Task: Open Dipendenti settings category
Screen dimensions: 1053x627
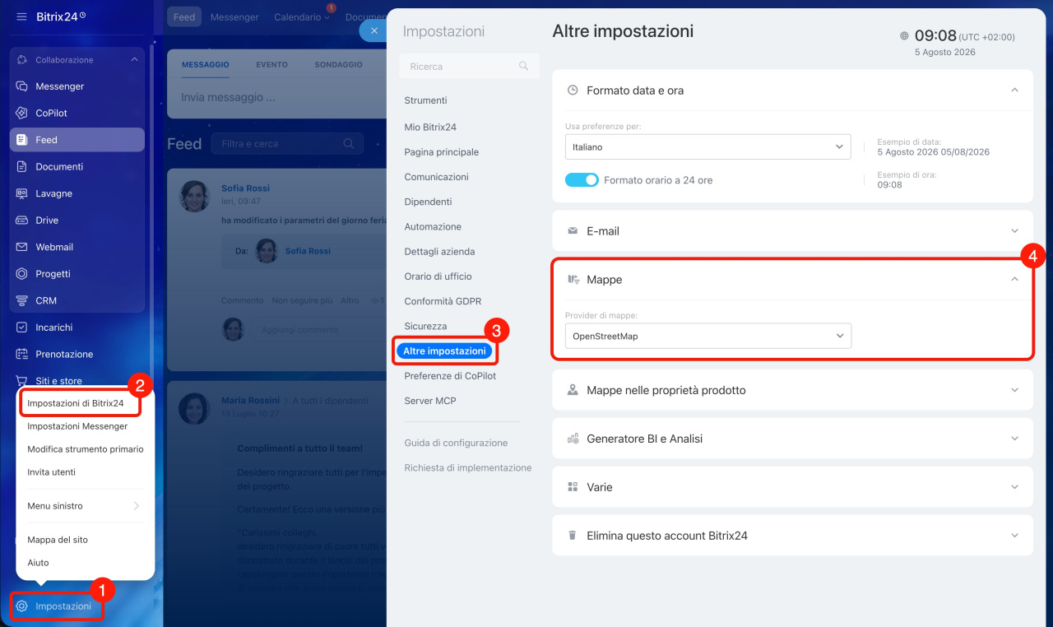Action: click(x=428, y=202)
